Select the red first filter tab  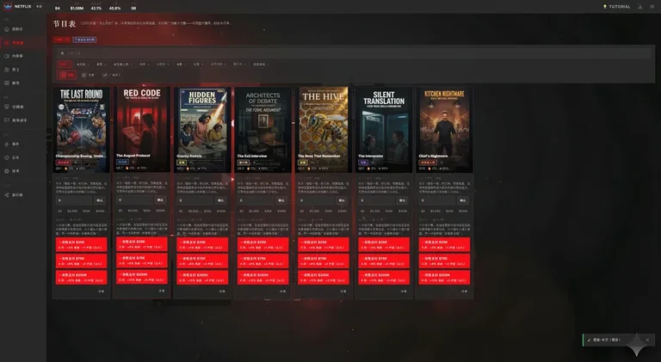[x=65, y=64]
